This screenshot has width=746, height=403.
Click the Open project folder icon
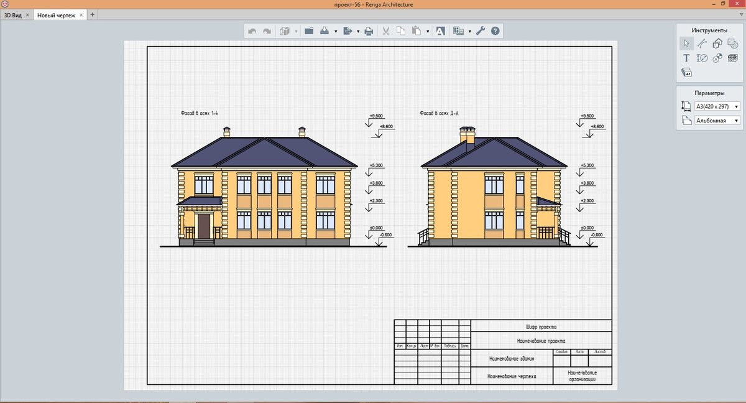point(309,31)
